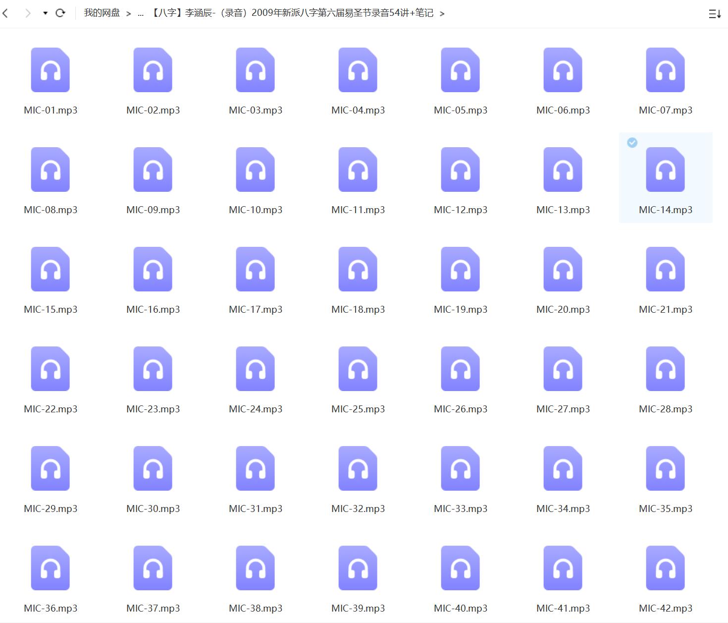Select the MIC-33.mp3 audio file
The height and width of the screenshot is (623, 728).
click(x=461, y=469)
